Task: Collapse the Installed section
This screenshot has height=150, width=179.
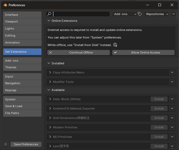Action: tap(49, 63)
